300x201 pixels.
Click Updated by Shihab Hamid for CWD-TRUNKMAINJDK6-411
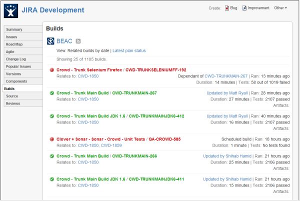click(227, 179)
